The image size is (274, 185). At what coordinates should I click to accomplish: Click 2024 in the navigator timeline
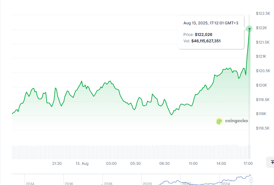(225, 184)
